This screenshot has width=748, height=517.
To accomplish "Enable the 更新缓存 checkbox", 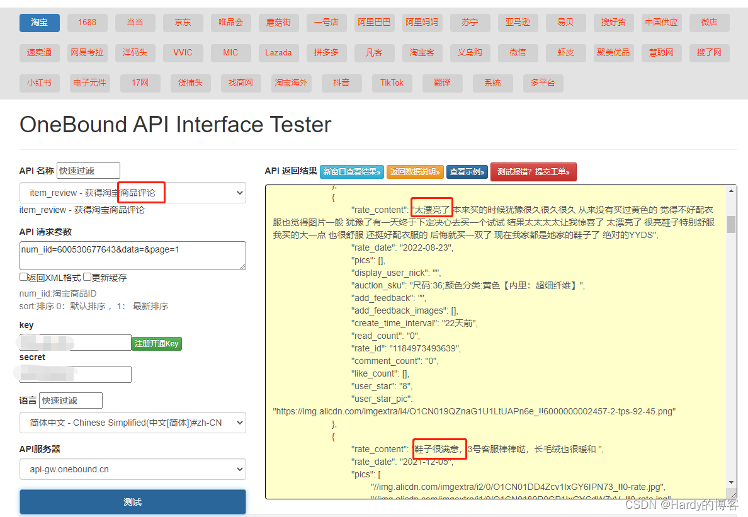I will coord(88,276).
